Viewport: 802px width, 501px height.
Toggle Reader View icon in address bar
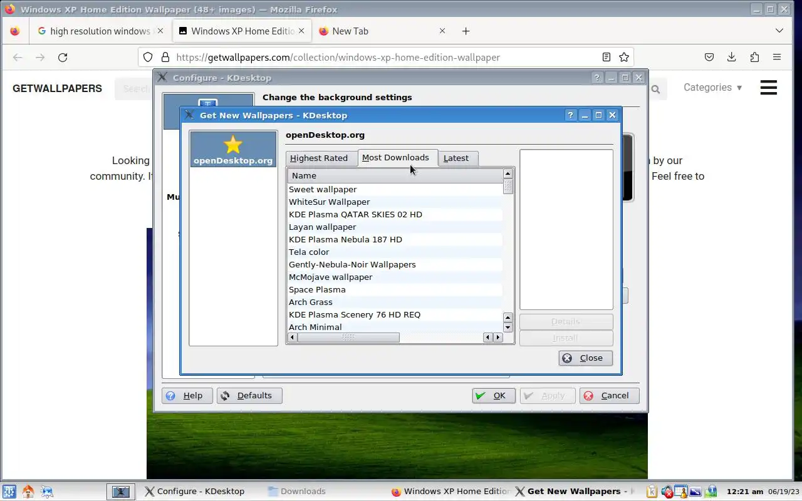(607, 57)
